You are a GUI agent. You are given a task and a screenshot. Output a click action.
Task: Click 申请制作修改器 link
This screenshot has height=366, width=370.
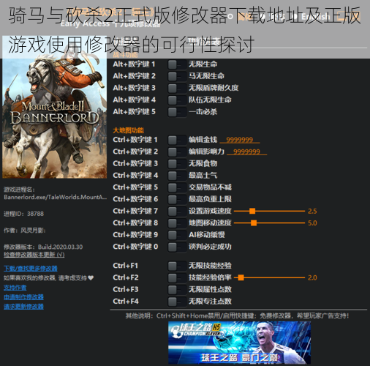(x=23, y=297)
